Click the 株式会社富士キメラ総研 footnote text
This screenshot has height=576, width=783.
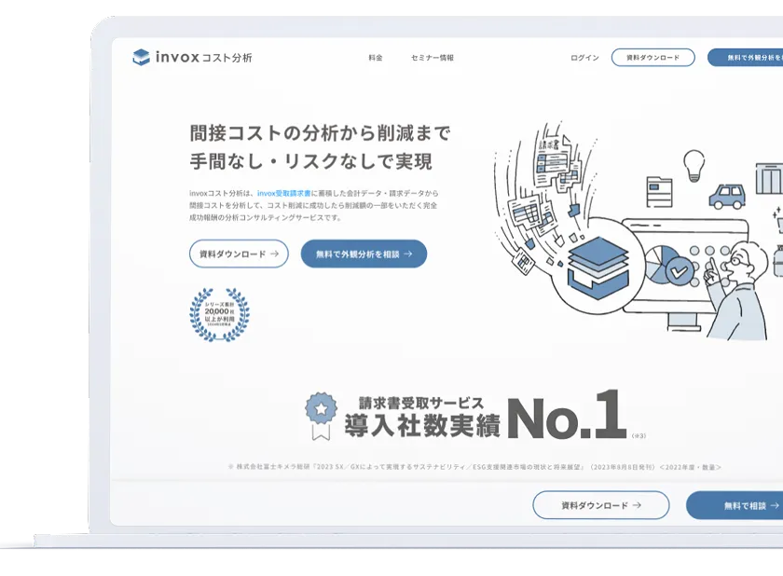click(x=474, y=467)
